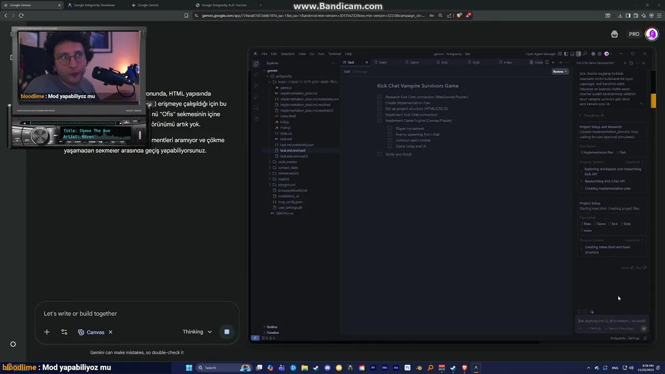Open agent chat history clock icon
Screen dimensions: 665x374
tap(631, 63)
